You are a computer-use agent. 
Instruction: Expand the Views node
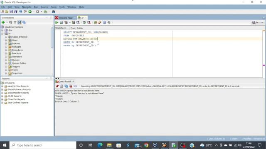[6, 40]
